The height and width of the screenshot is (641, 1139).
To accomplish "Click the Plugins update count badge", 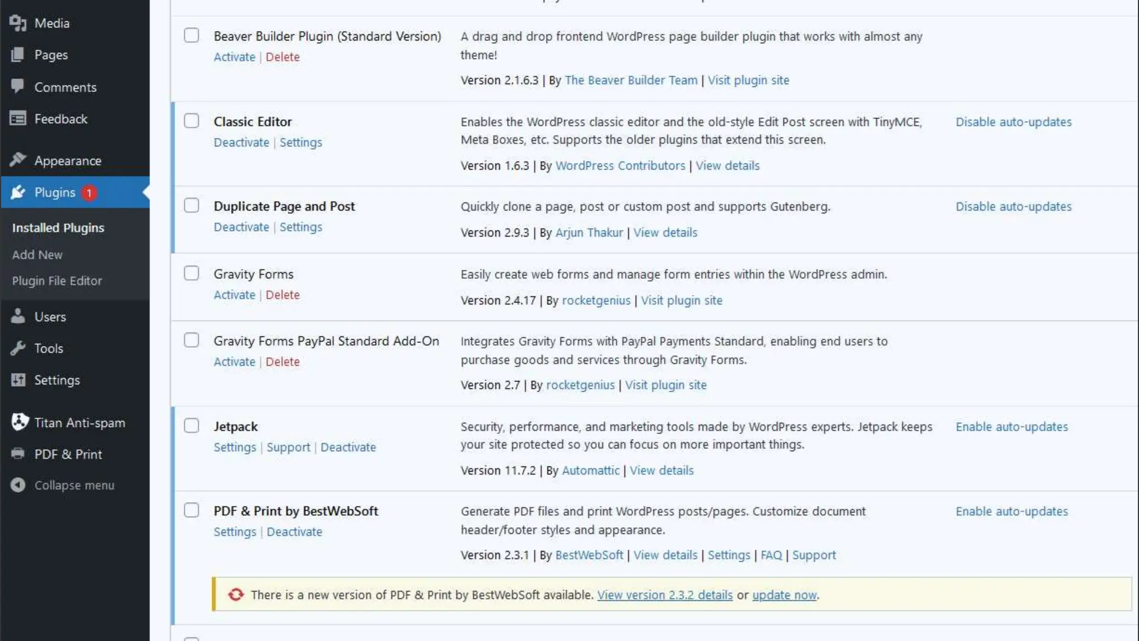I will [x=88, y=193].
